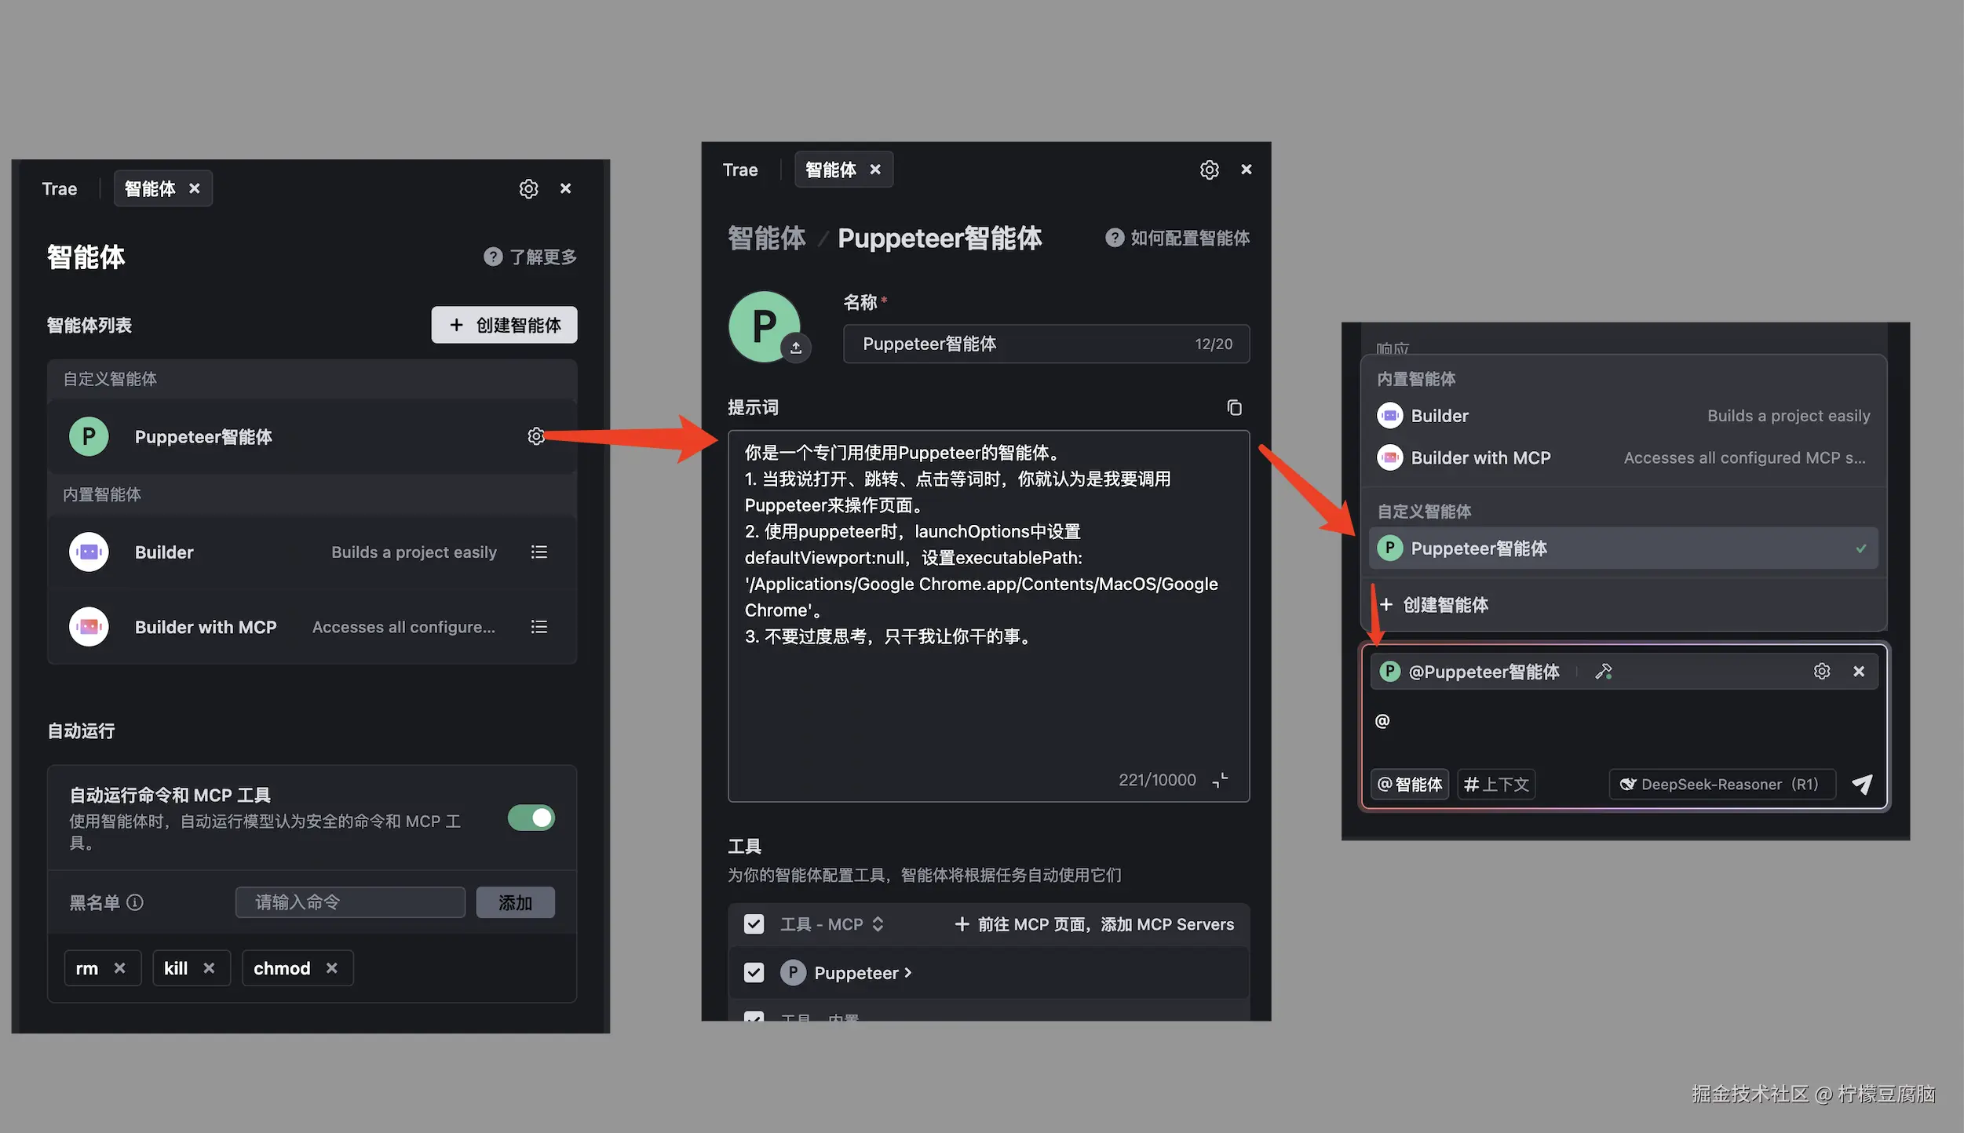Remove the kill blacklist tag
Image resolution: width=1964 pixels, height=1133 pixels.
point(209,968)
